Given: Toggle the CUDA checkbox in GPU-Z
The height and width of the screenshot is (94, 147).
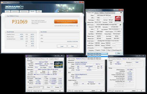Looking at the screenshot, I should pos(101,50).
